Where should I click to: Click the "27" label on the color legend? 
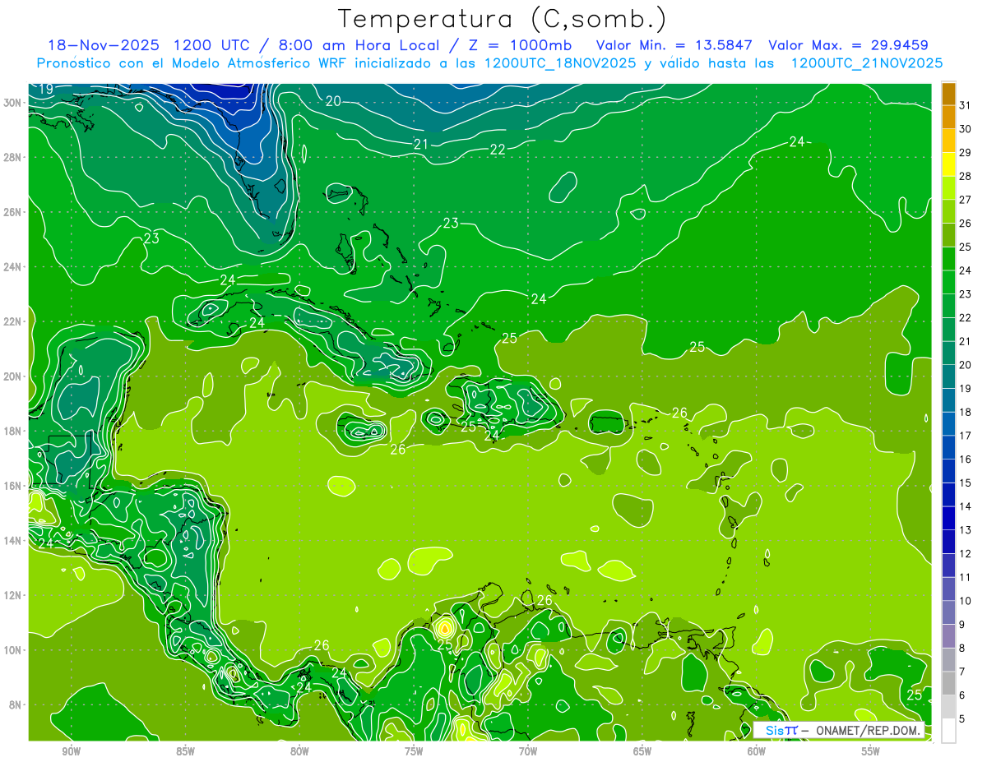point(965,199)
